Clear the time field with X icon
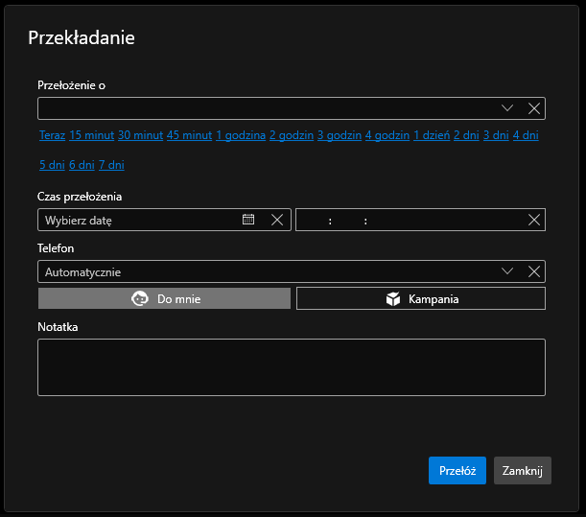This screenshot has height=517, width=586. [x=534, y=220]
